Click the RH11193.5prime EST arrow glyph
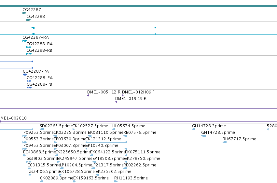The height and width of the screenshot is (183, 277). click(x=116, y=181)
